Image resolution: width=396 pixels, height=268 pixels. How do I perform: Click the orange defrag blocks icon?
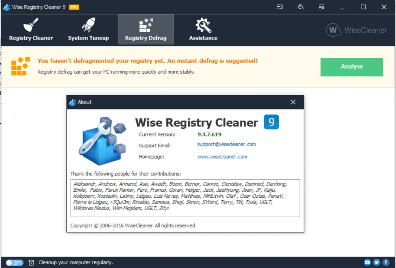click(20, 66)
